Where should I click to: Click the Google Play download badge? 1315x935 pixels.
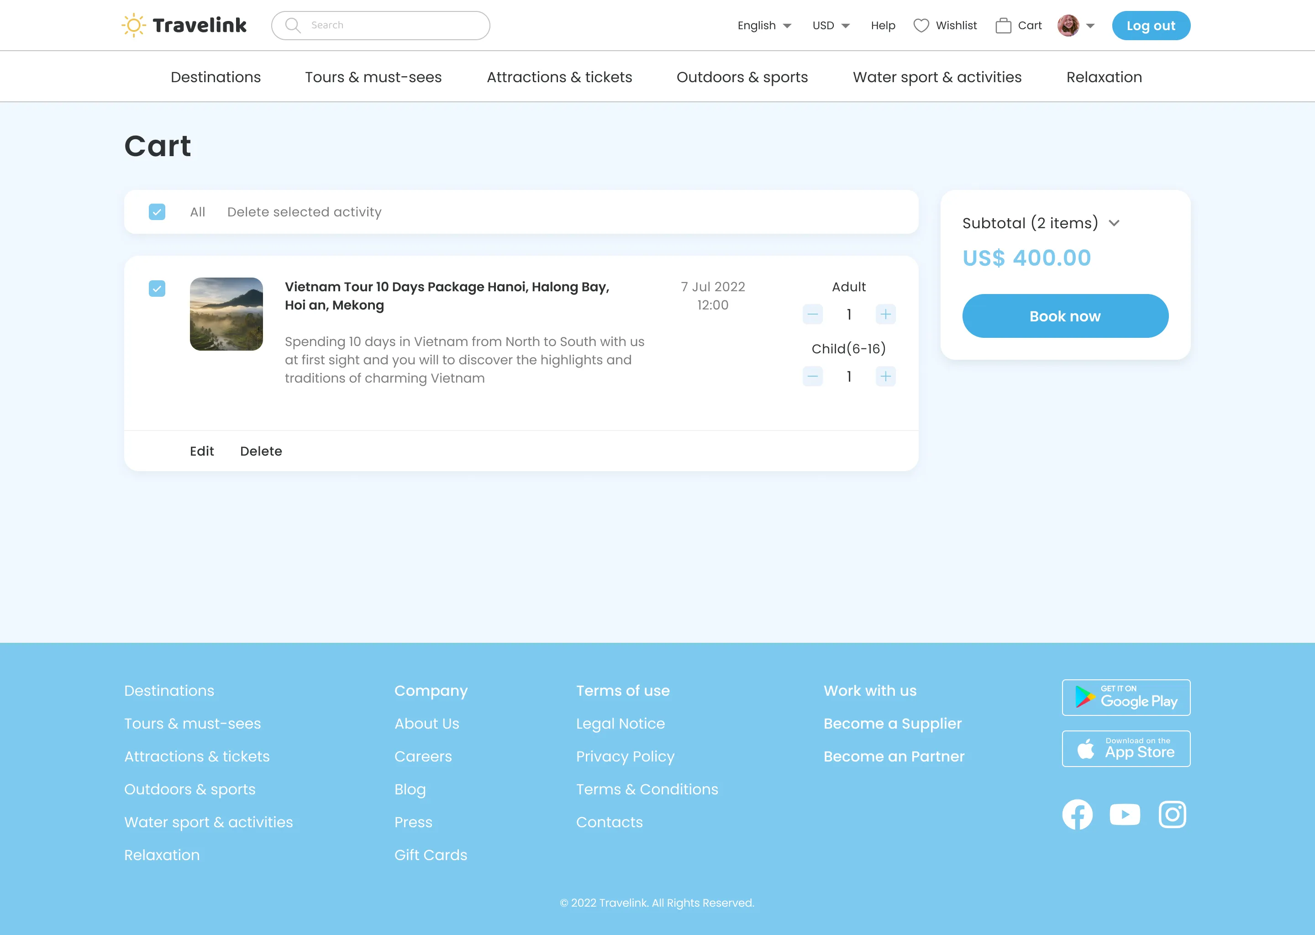[1125, 697]
